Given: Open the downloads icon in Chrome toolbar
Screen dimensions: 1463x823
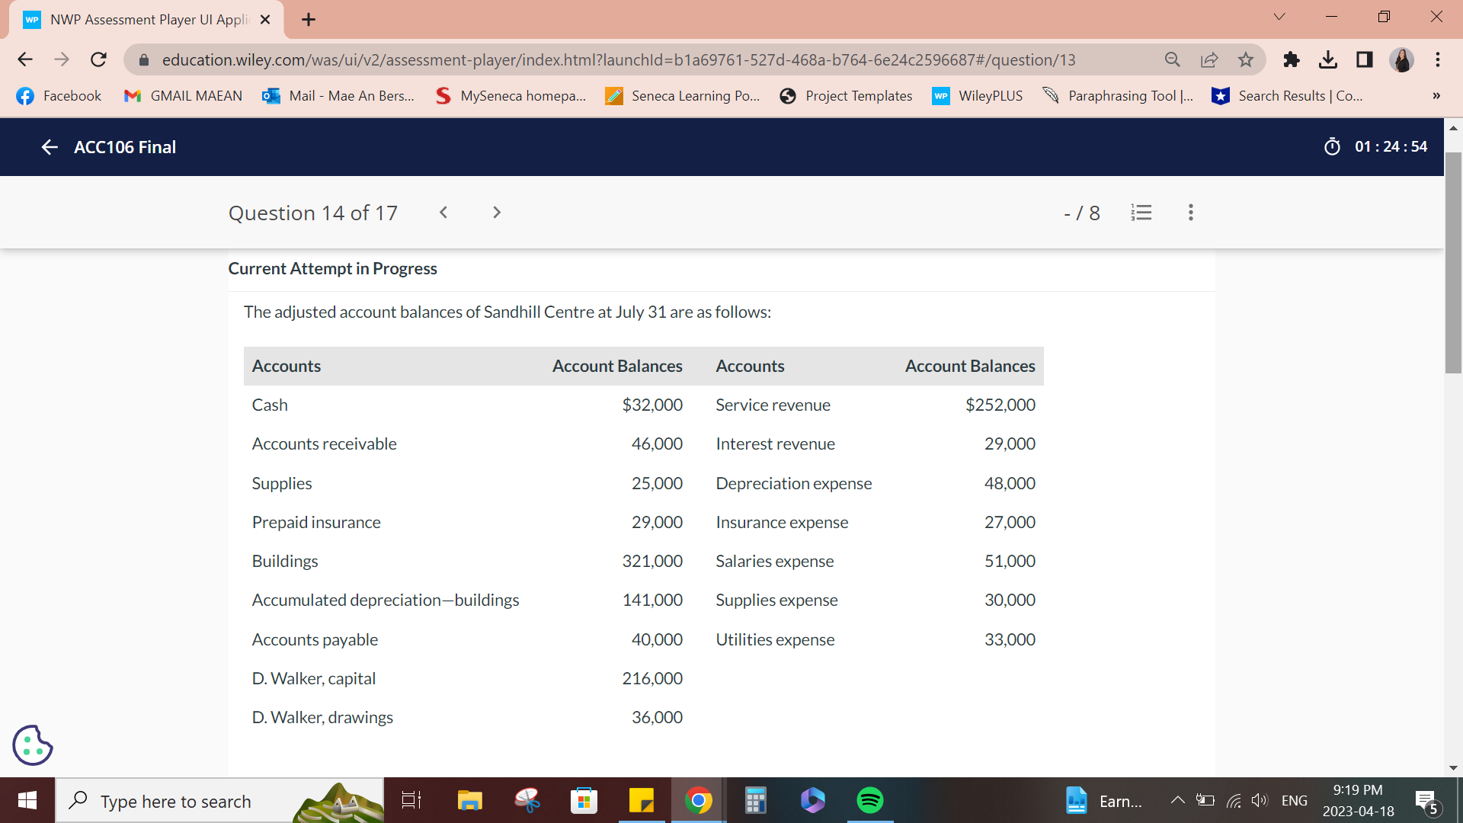Looking at the screenshot, I should (x=1329, y=59).
